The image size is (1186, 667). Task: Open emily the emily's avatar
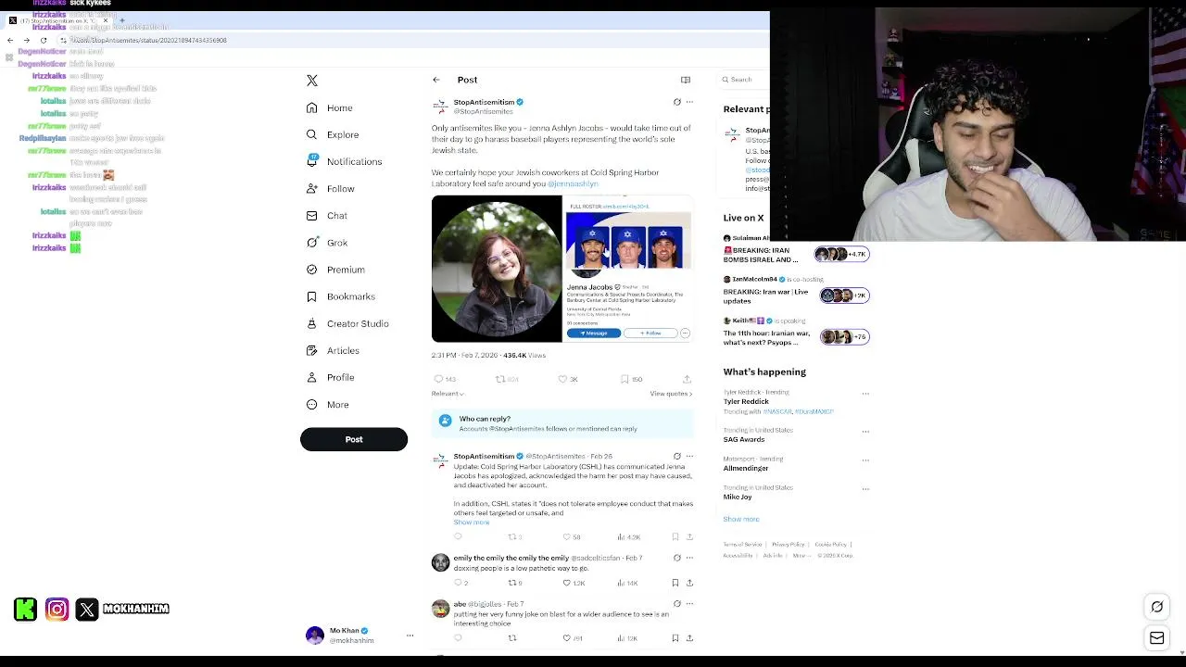(x=441, y=562)
